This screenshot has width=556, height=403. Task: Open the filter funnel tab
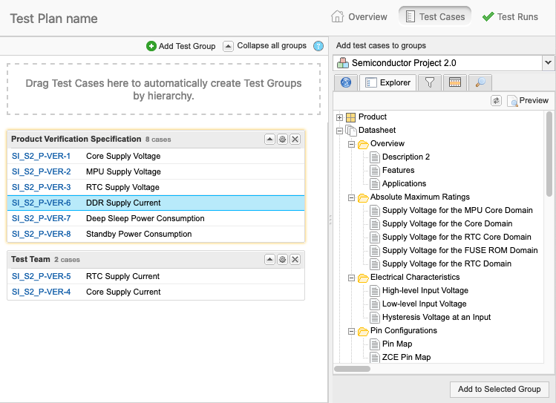(x=429, y=82)
